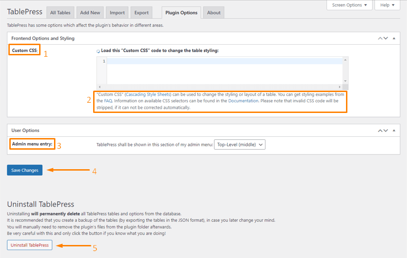Image resolution: width=407 pixels, height=258 pixels.
Task: Collapse the Frontend Options and Styling panel
Action: coord(394,38)
